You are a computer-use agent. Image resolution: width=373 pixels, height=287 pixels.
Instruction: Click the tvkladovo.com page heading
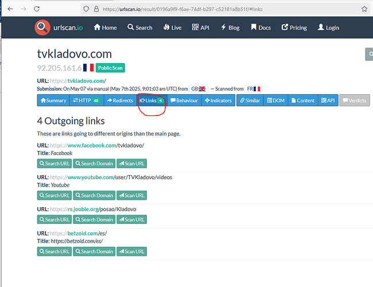pyautogui.click(x=75, y=54)
